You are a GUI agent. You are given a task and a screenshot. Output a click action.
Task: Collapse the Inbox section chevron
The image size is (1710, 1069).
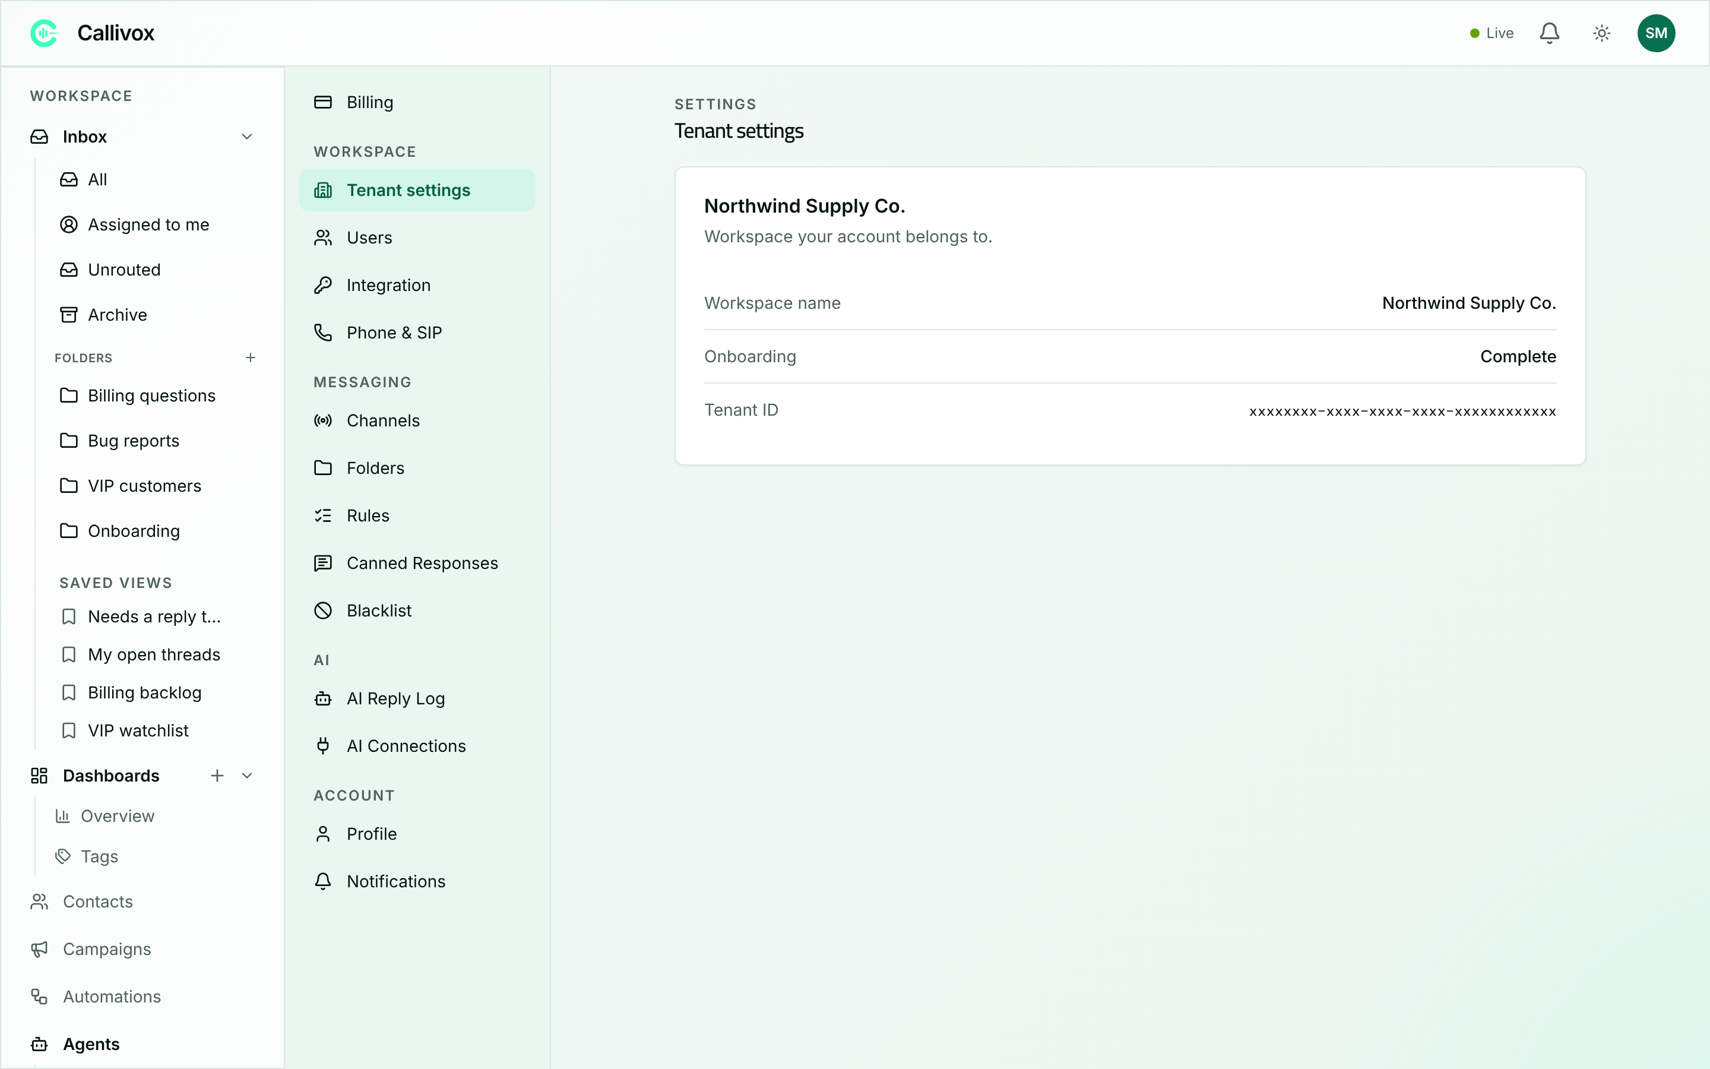click(246, 137)
